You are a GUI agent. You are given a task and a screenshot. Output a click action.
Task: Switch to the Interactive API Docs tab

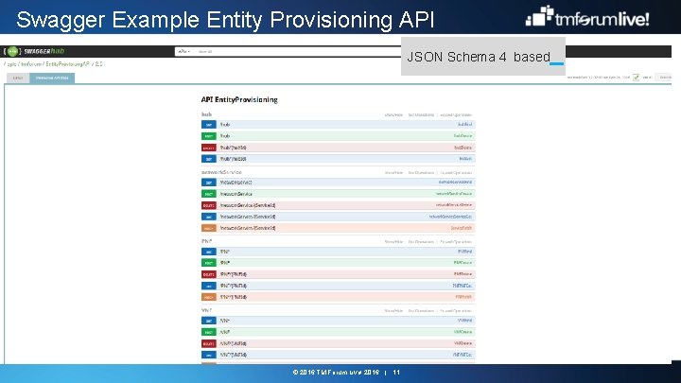point(52,78)
